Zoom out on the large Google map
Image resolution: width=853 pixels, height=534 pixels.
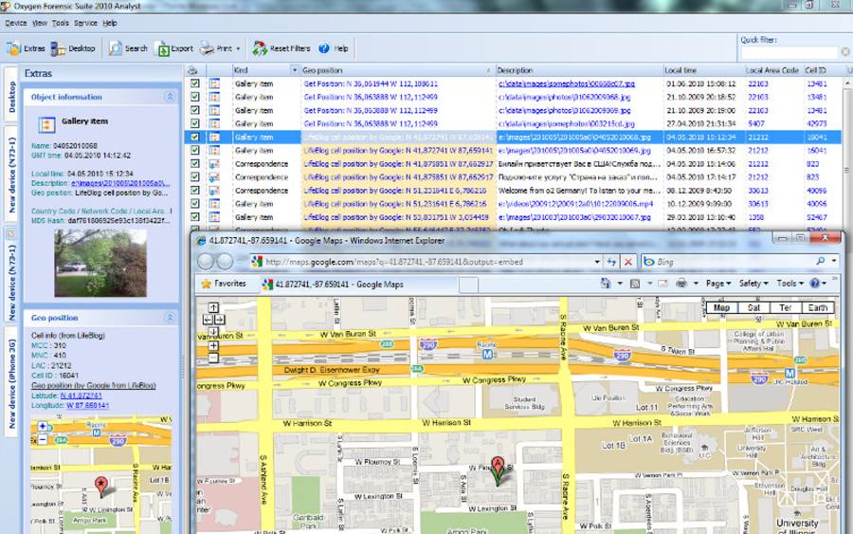213,358
